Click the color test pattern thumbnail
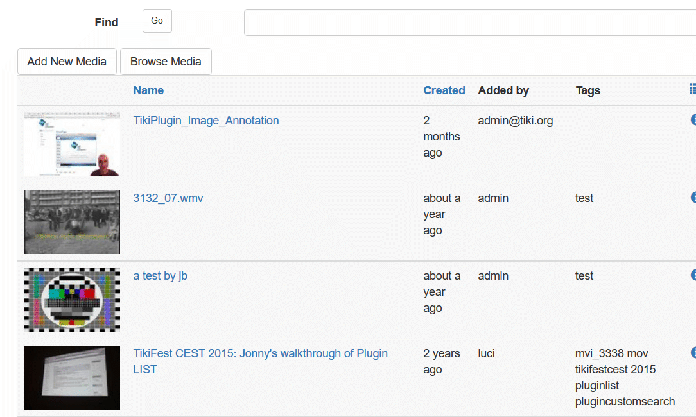This screenshot has width=696, height=417. click(72, 300)
